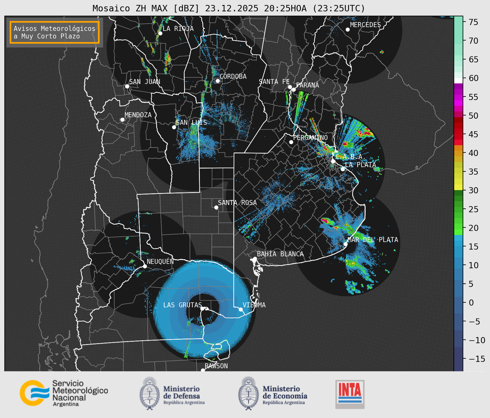Click the VIEDMA city marker dot
Viewport: 490px width, 418px height.
(240, 309)
